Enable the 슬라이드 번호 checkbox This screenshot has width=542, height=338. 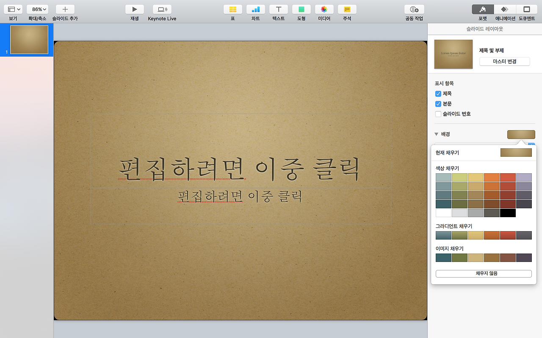[438, 114]
